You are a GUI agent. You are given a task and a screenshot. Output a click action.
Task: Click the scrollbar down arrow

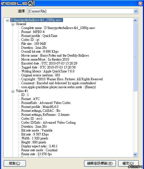(135, 154)
